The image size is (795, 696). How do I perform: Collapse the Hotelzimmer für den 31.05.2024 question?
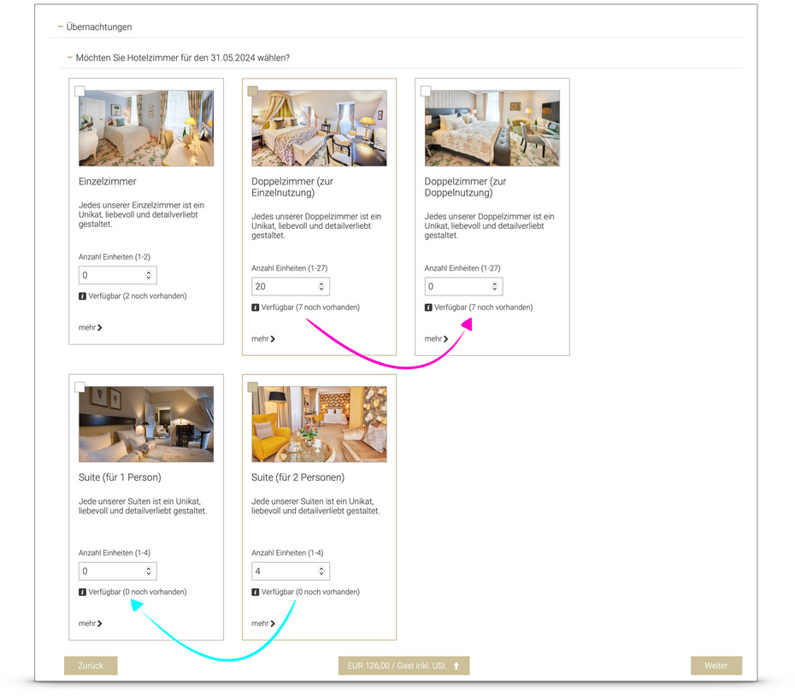pos(71,58)
